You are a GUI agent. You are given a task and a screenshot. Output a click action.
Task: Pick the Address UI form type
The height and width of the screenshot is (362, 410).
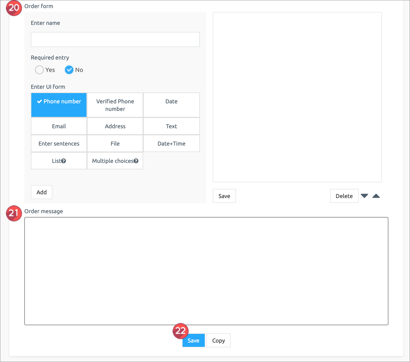tap(115, 126)
